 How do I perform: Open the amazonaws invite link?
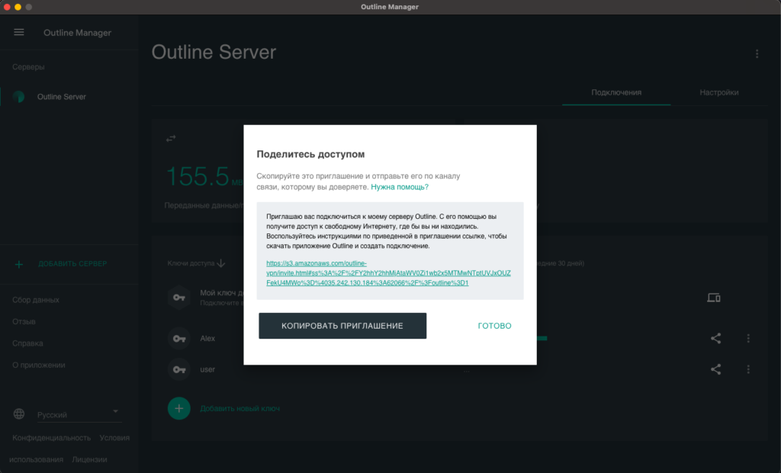coord(388,273)
